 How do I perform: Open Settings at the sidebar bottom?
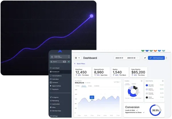54,116
